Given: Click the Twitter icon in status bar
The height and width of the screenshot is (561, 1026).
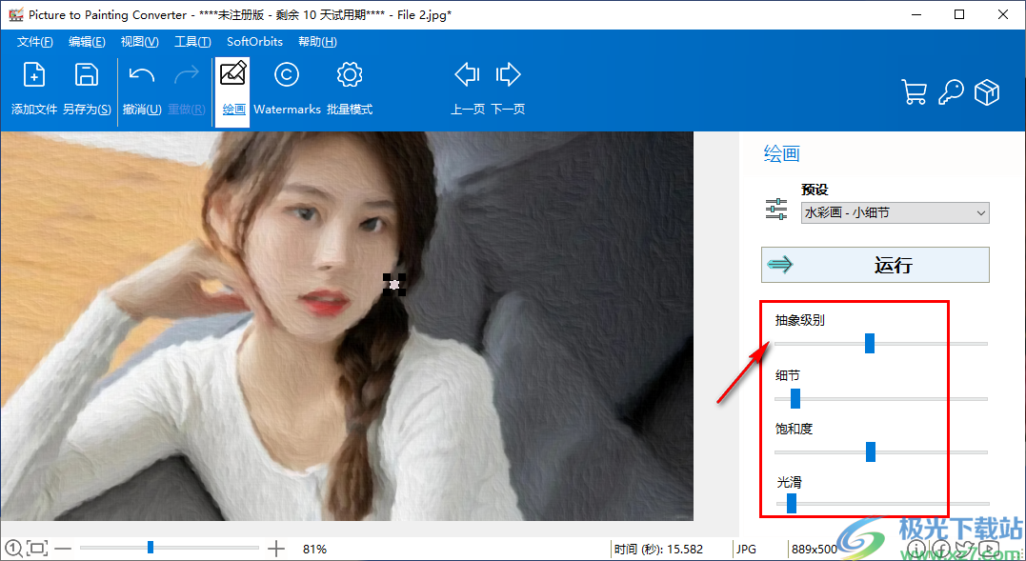Looking at the screenshot, I should [966, 548].
